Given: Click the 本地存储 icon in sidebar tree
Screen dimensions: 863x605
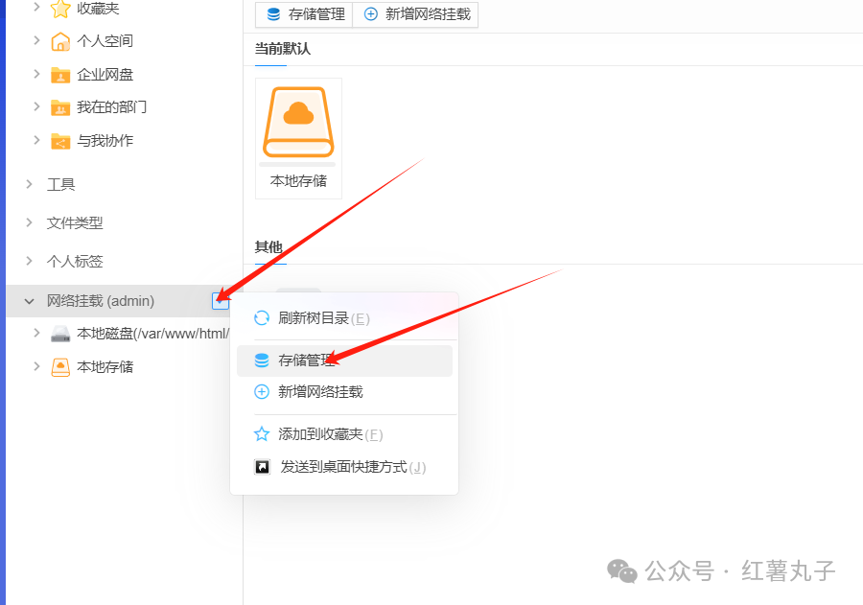Looking at the screenshot, I should (60, 366).
